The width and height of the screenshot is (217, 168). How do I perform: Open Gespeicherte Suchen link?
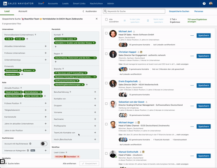coord(179,11)
